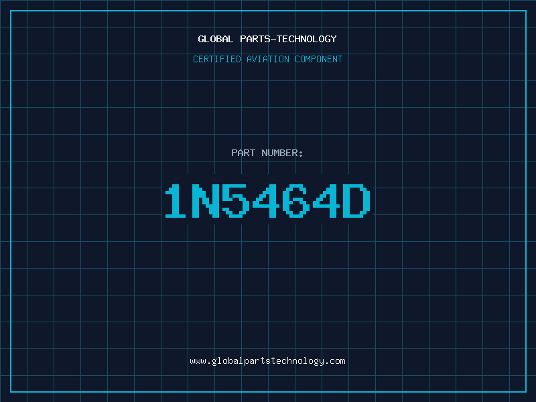Image resolution: width=536 pixels, height=402 pixels.
Task: Click the large letter N in part number
Action: [206, 200]
